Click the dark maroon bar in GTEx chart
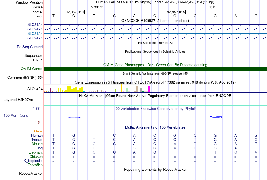267x180 pixels. click(50, 90)
